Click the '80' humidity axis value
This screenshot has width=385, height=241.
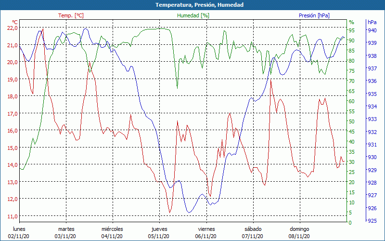pyautogui.click(x=352, y=61)
